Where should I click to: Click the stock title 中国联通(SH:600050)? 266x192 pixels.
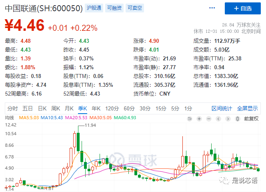[44, 8]
